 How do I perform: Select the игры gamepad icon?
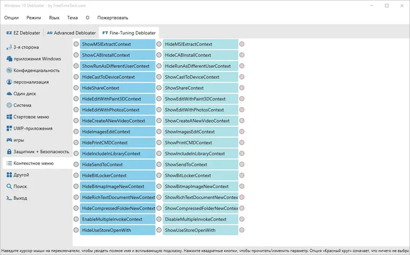(9, 140)
